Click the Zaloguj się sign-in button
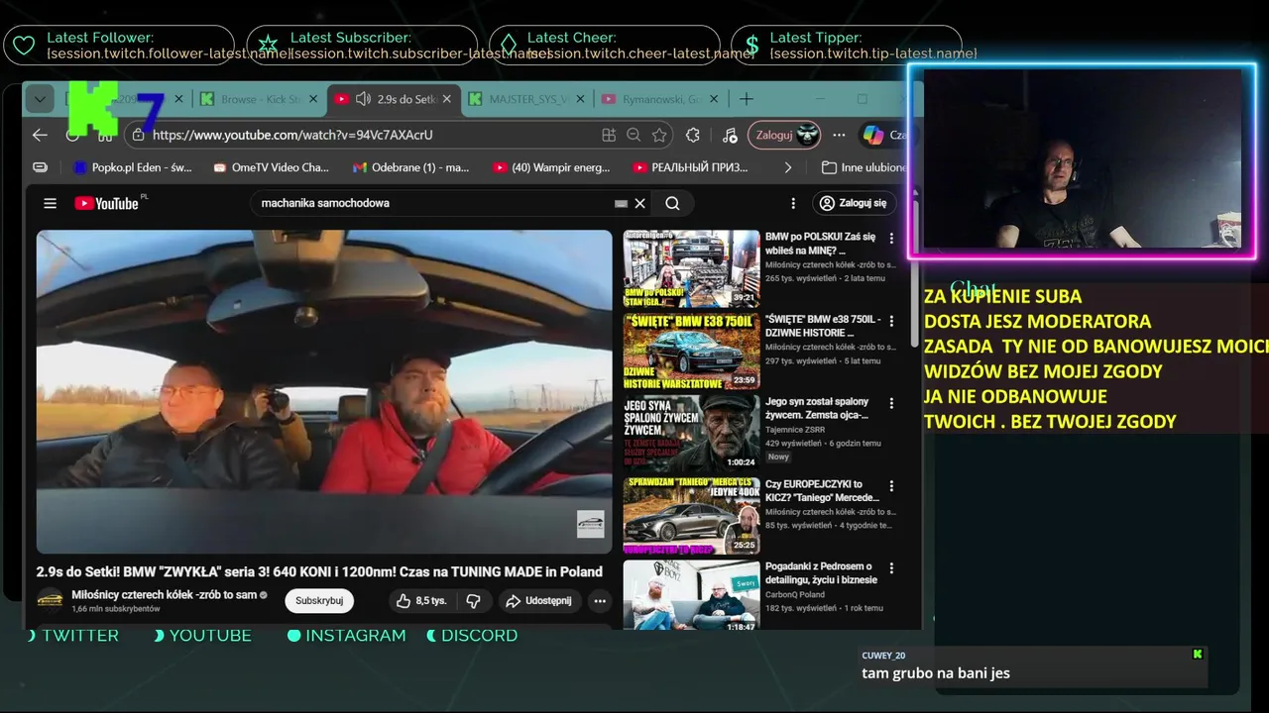 (854, 203)
